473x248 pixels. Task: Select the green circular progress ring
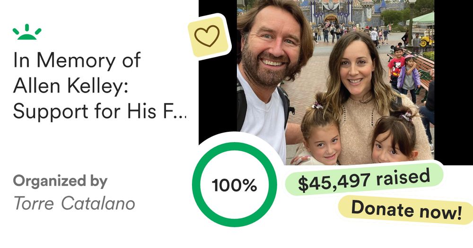click(235, 184)
